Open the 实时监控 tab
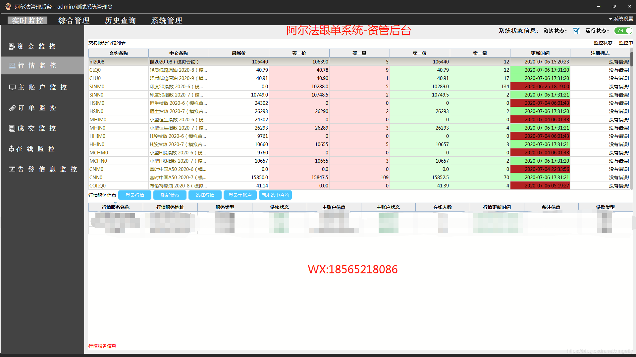This screenshot has height=357, width=636. (27, 20)
